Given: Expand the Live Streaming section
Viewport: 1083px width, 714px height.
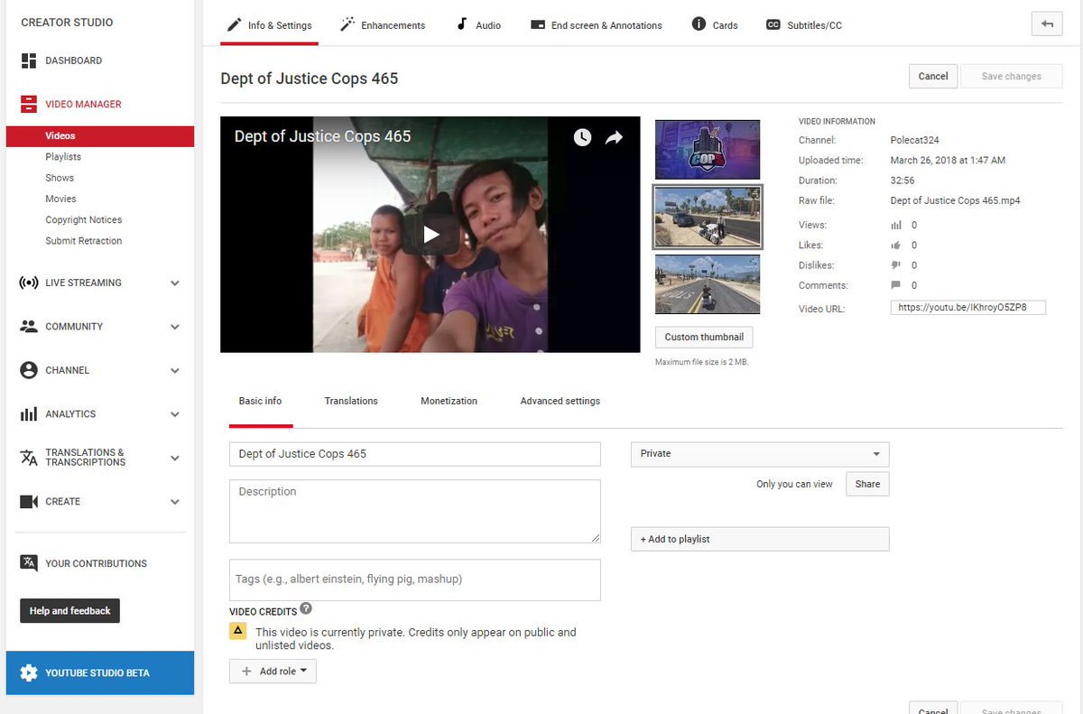Looking at the screenshot, I should [175, 283].
